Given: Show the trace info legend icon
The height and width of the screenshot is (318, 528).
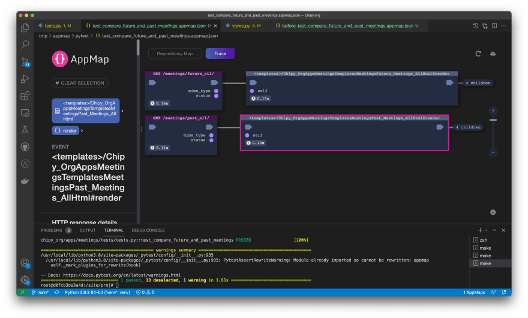Looking at the screenshot, I should click(x=493, y=212).
